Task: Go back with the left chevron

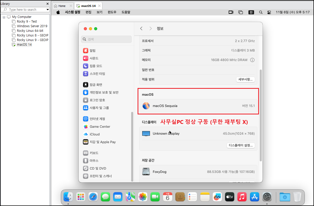Action: click(141, 28)
